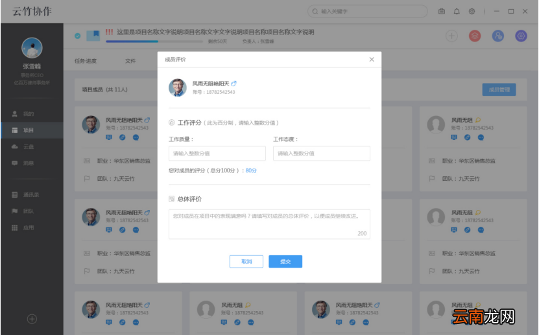
Task: Click the edit icon on the middle-right 风雨无阻 card
Action: (x=468, y=230)
